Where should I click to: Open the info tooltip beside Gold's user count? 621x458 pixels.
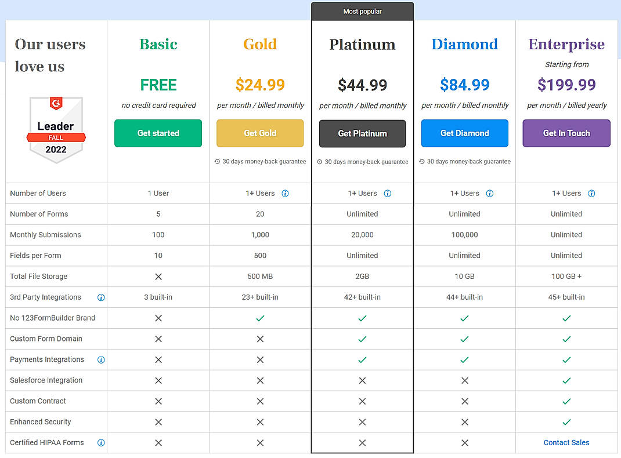click(x=285, y=193)
